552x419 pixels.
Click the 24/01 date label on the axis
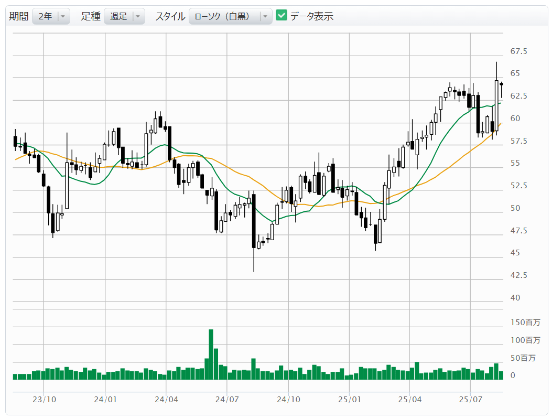pos(105,400)
